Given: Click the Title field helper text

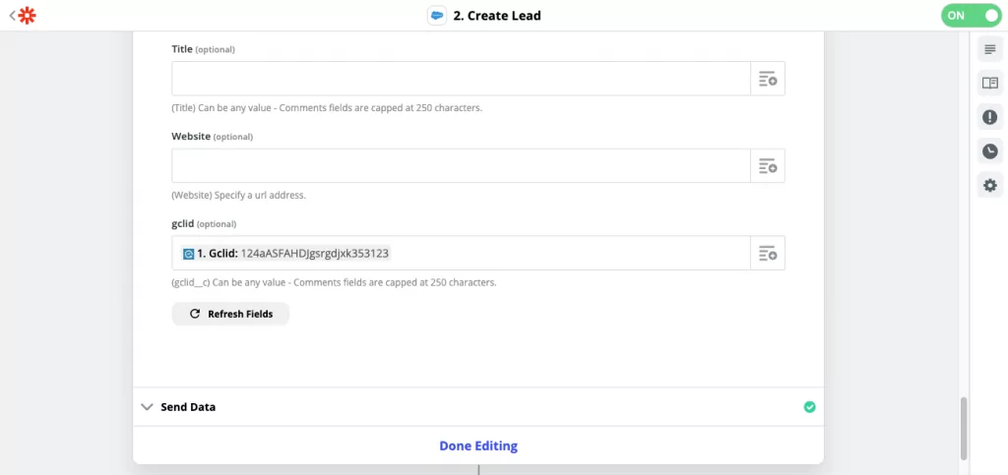Looking at the screenshot, I should click(x=327, y=108).
